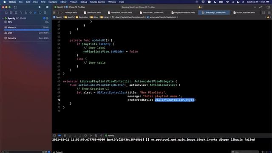Open the project navigator folder icon
The height and width of the screenshot is (153, 272).
(x=6, y=12)
